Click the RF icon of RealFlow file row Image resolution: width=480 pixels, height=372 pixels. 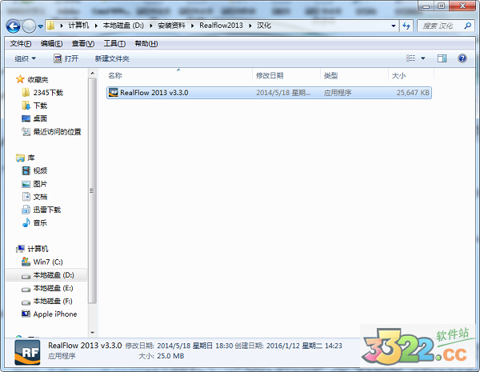tap(114, 93)
